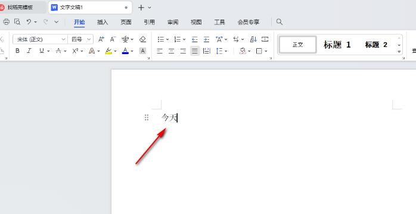Open the paragraph dialog launcher

[x=271, y=58]
